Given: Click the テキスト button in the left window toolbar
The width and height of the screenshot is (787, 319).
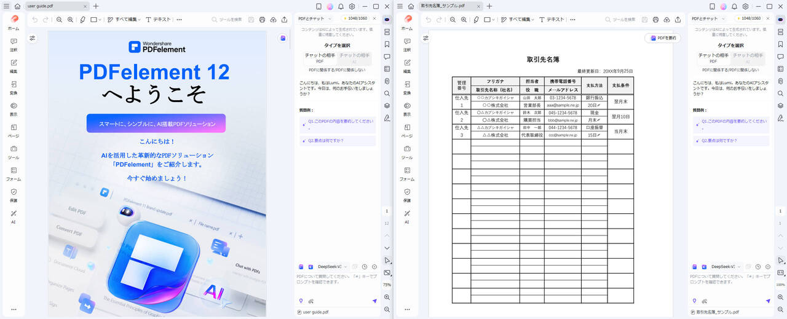Looking at the screenshot, I should [x=158, y=20].
